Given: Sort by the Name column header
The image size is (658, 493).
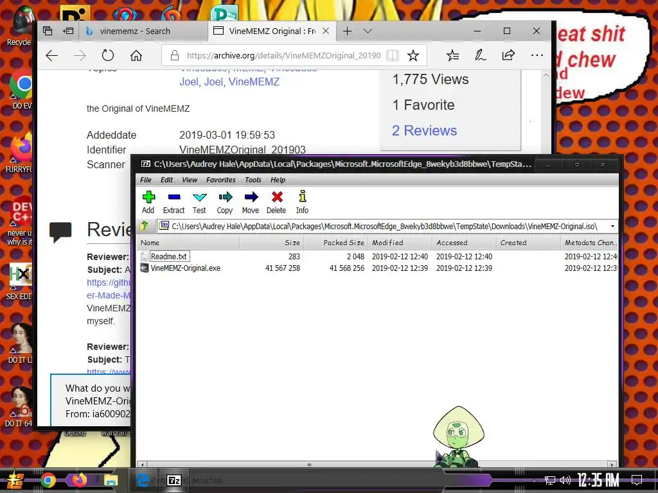Looking at the screenshot, I should pos(188,243).
